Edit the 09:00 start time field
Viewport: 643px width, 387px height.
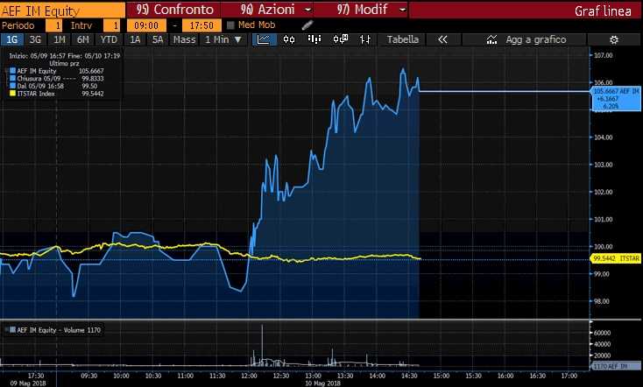146,25
